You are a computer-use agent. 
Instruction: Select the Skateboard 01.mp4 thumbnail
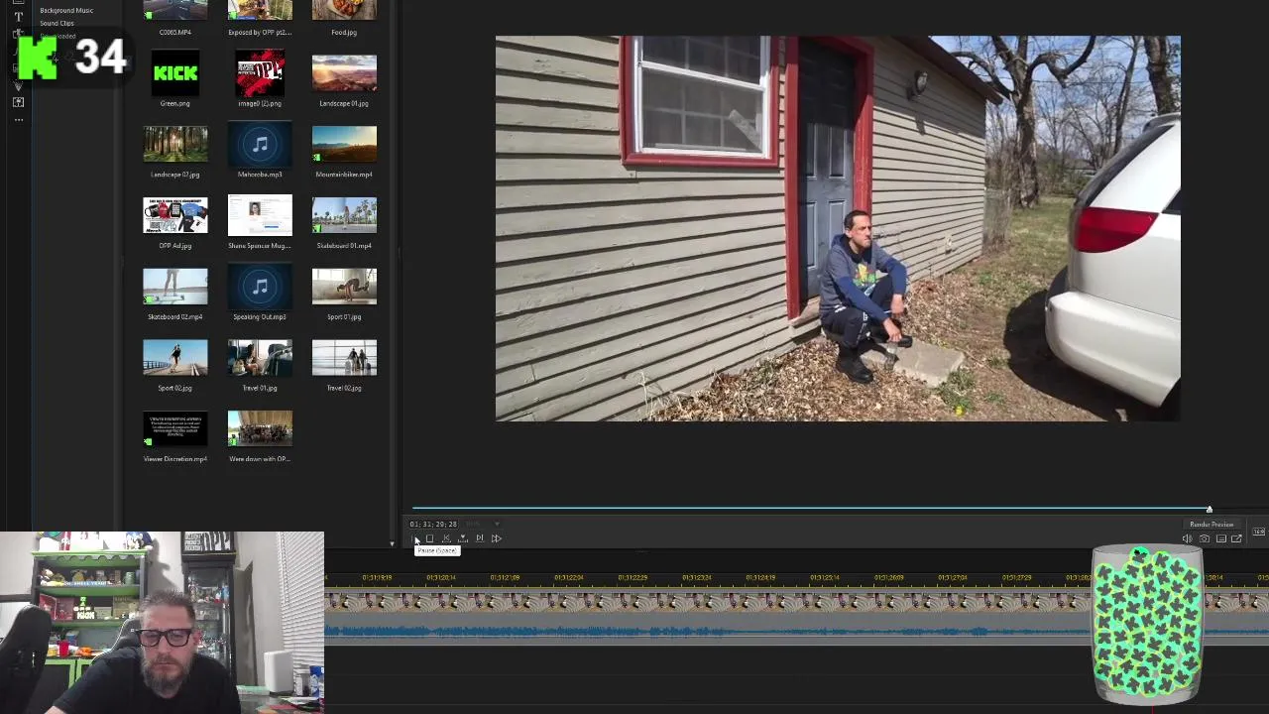[344, 216]
